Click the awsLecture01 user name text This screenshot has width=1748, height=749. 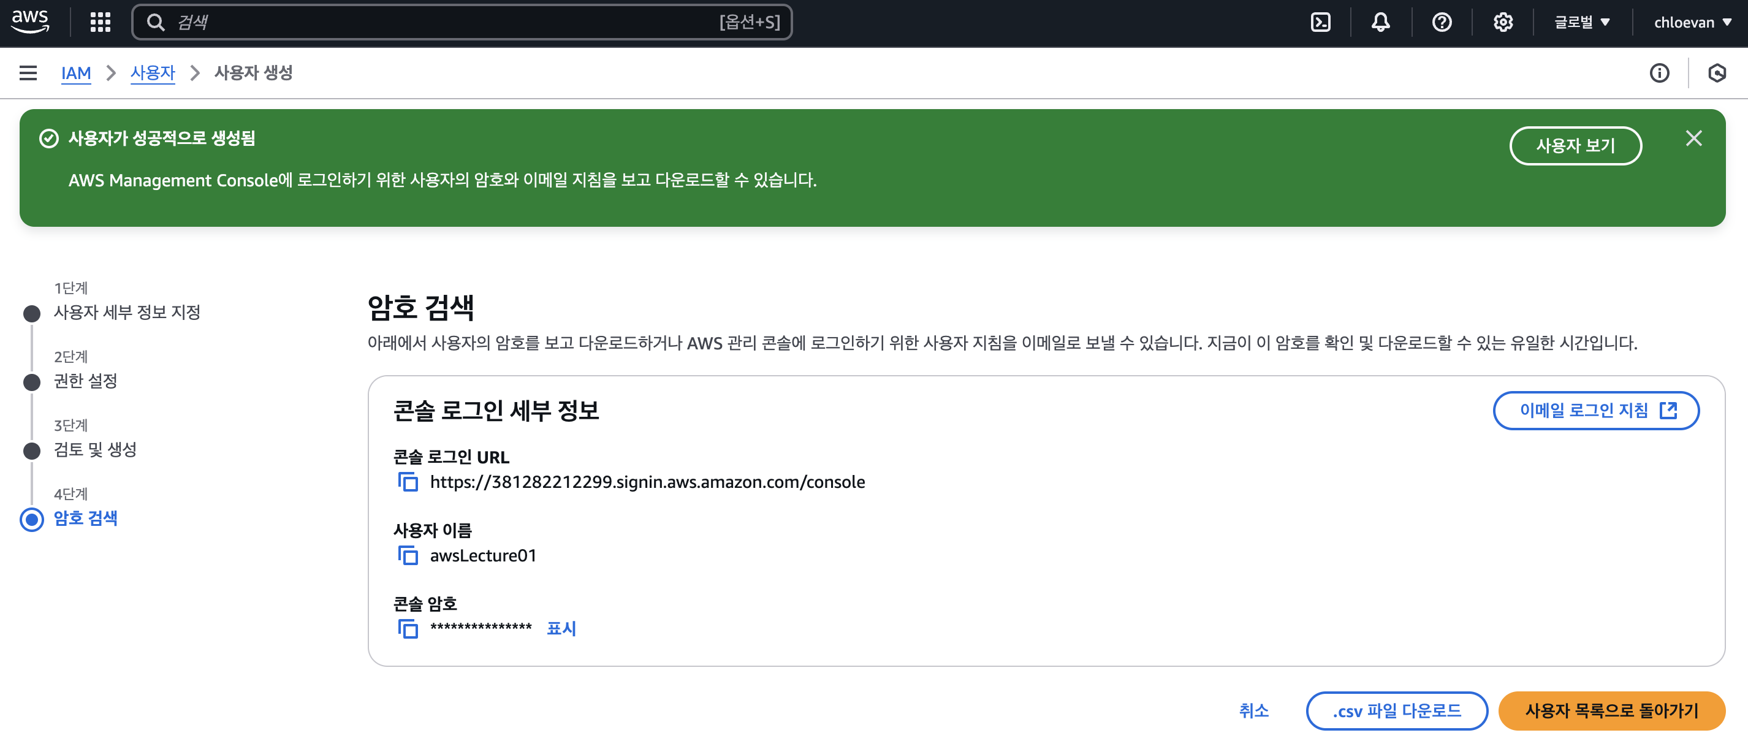pyautogui.click(x=483, y=555)
